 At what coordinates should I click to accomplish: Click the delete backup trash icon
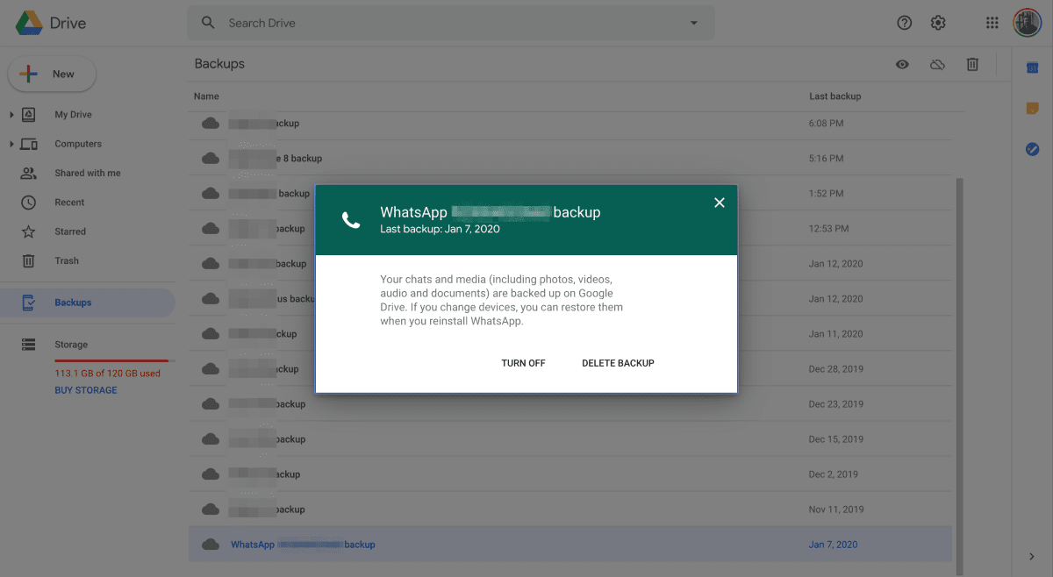pos(972,64)
